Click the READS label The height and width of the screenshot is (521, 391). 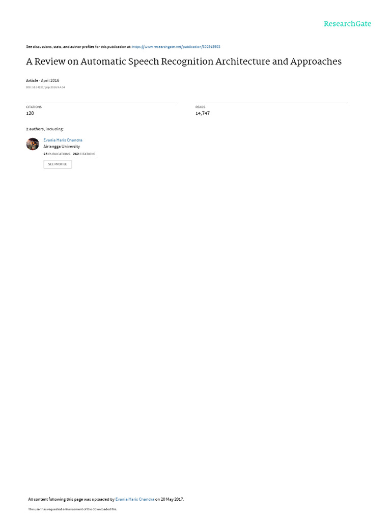(200, 107)
